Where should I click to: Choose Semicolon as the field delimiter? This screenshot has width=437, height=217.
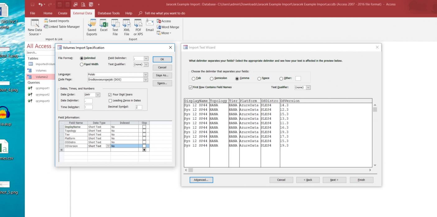coord(212,79)
